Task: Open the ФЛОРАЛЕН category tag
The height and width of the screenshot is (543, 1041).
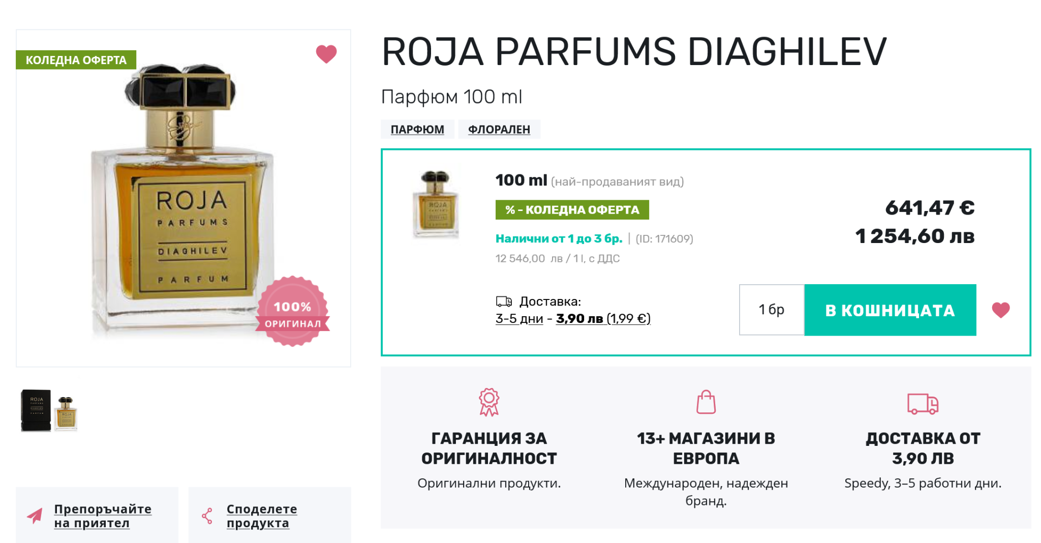Action: pos(499,130)
